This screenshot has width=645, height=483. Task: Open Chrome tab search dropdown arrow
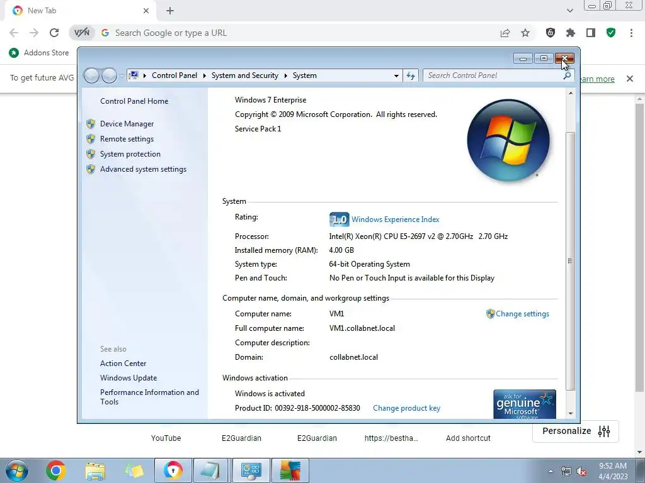point(569,11)
